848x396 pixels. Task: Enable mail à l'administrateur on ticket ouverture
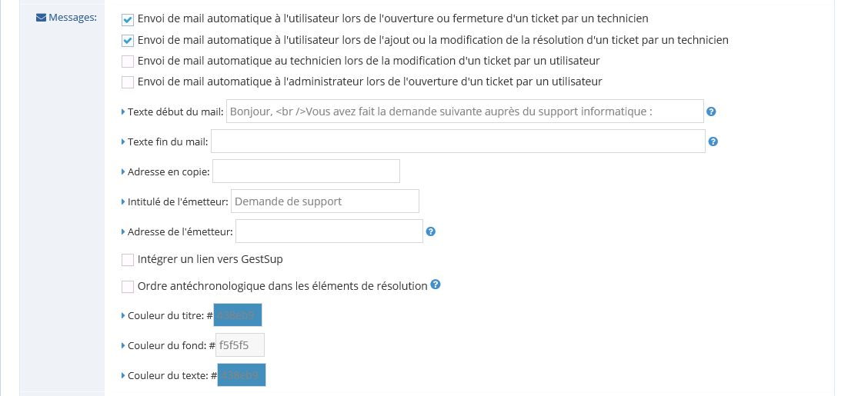[128, 82]
